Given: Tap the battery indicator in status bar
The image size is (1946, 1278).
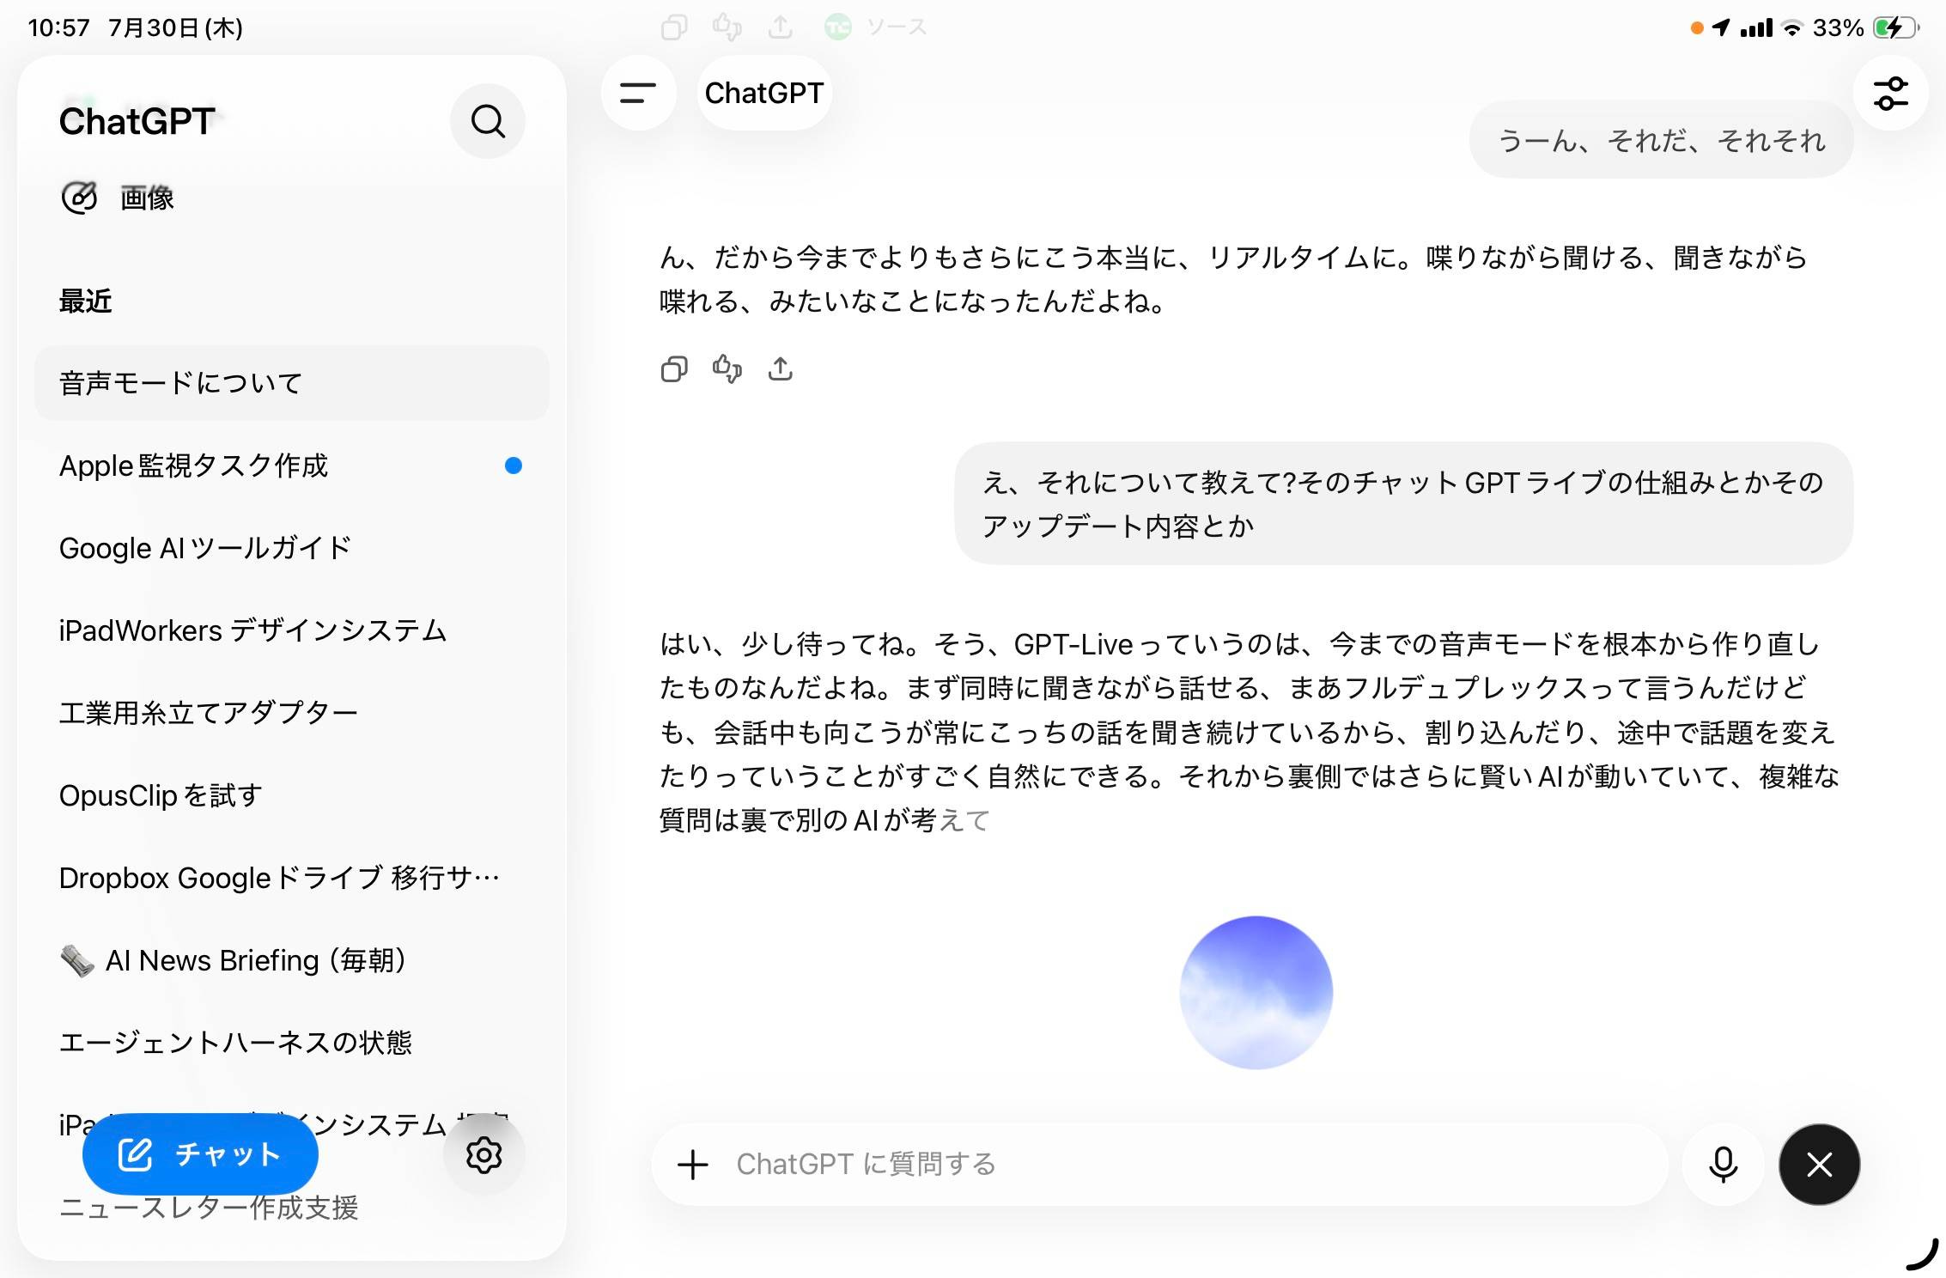Looking at the screenshot, I should [x=1897, y=27].
